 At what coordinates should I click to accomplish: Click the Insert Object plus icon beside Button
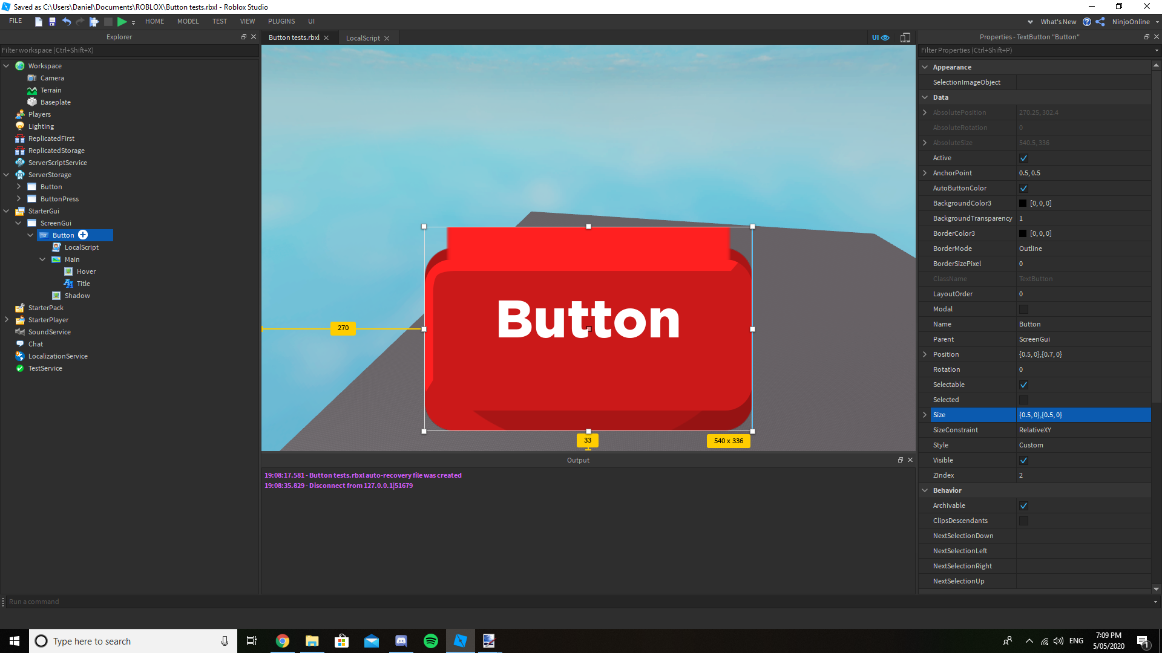pyautogui.click(x=83, y=235)
